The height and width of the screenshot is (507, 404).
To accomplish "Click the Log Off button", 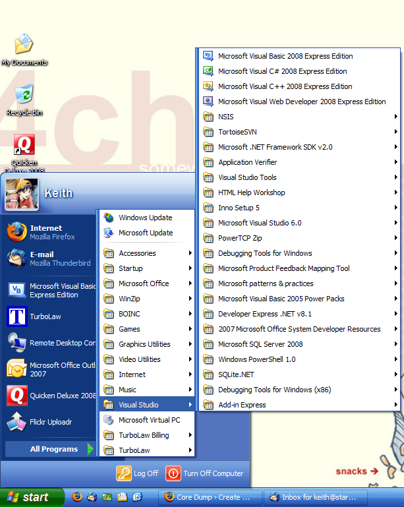I will click(137, 473).
